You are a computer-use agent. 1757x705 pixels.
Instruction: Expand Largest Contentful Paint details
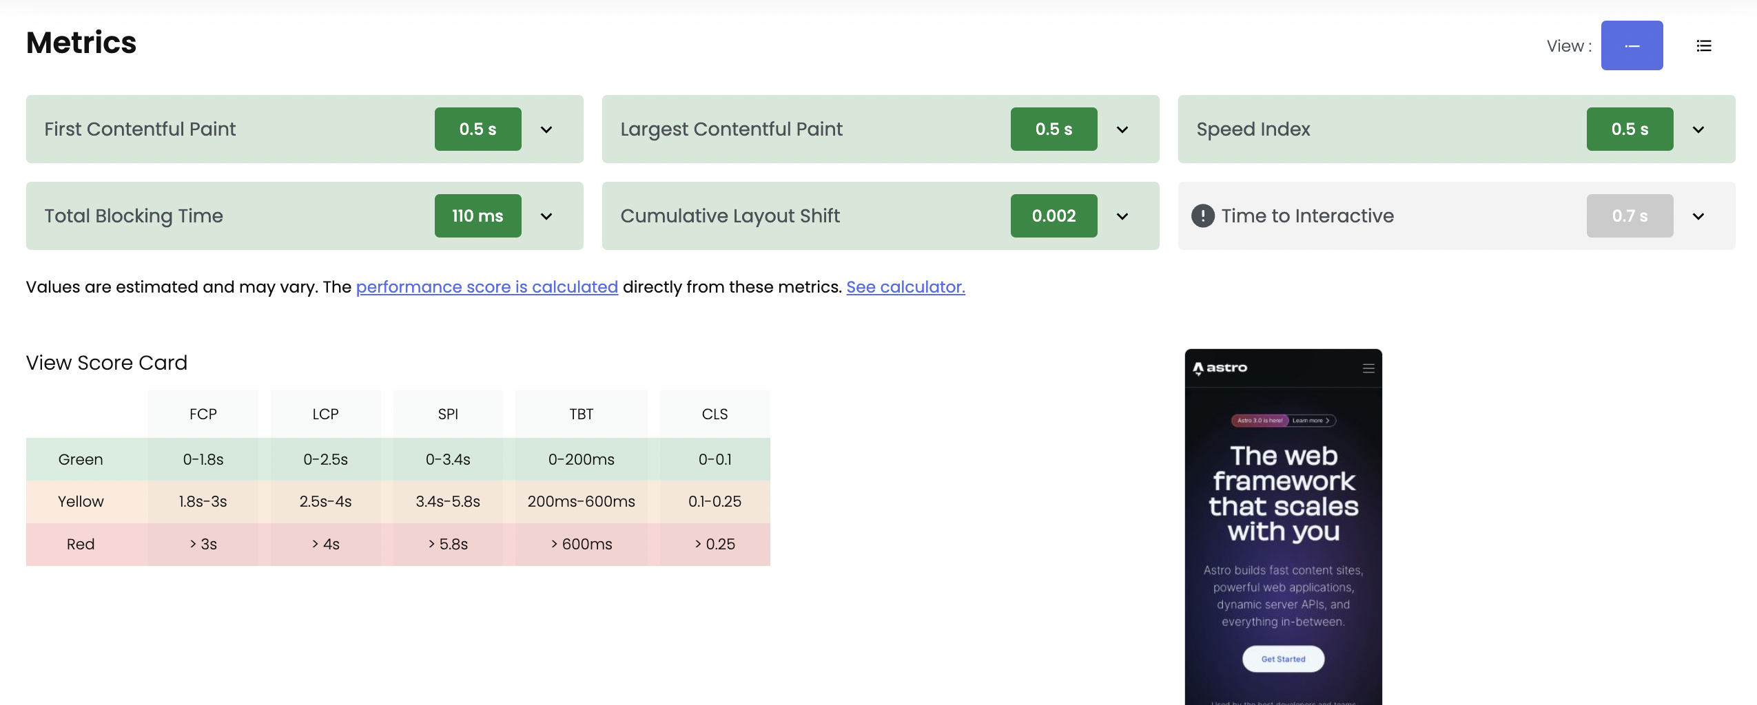coord(1121,129)
